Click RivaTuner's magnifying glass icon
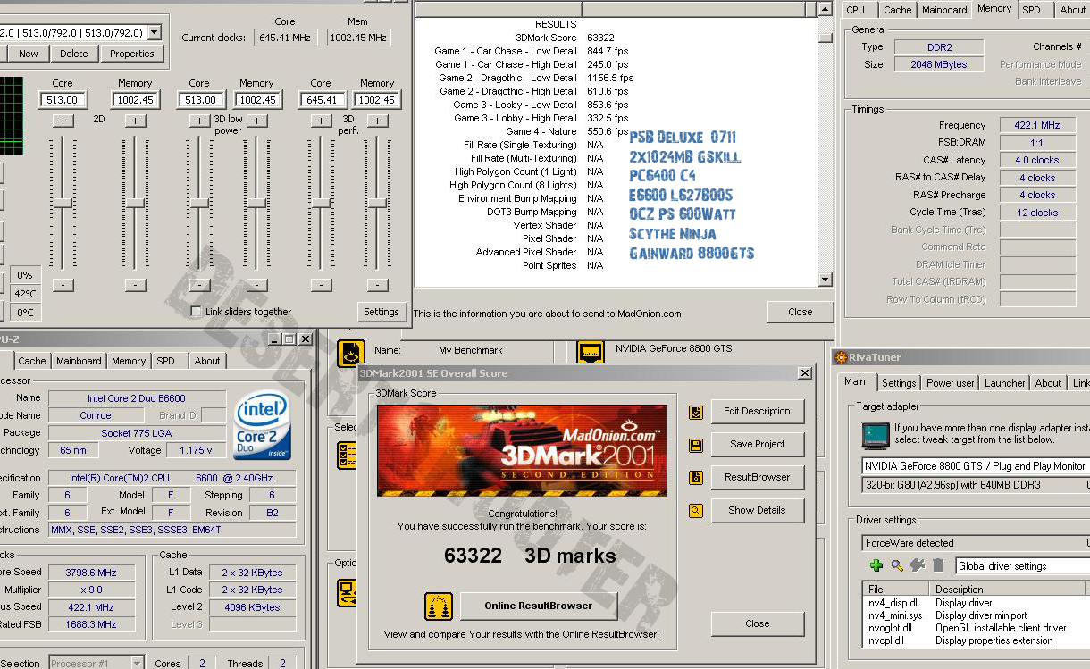The height and width of the screenshot is (669, 1090). coord(896,565)
